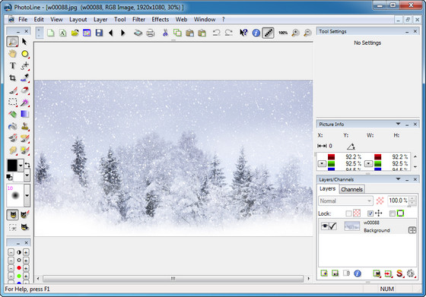Reset to default black and white colors
This screenshot has width=426, height=297.
point(9,177)
